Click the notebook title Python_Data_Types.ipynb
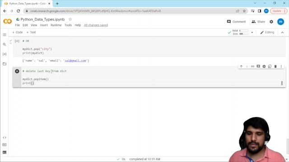 42,19
